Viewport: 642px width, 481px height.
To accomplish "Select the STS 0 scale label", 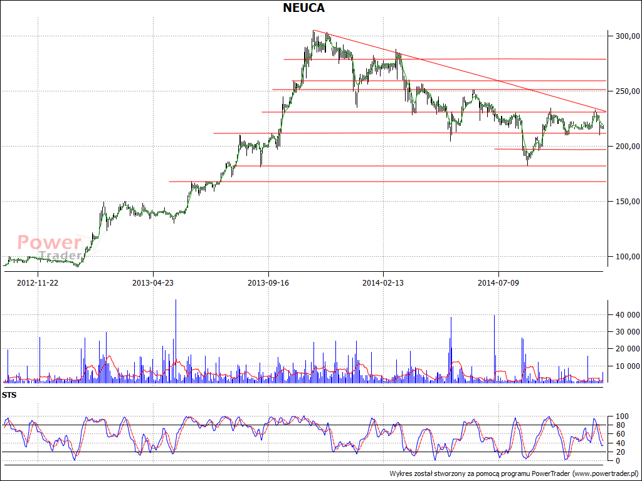I will click(619, 460).
